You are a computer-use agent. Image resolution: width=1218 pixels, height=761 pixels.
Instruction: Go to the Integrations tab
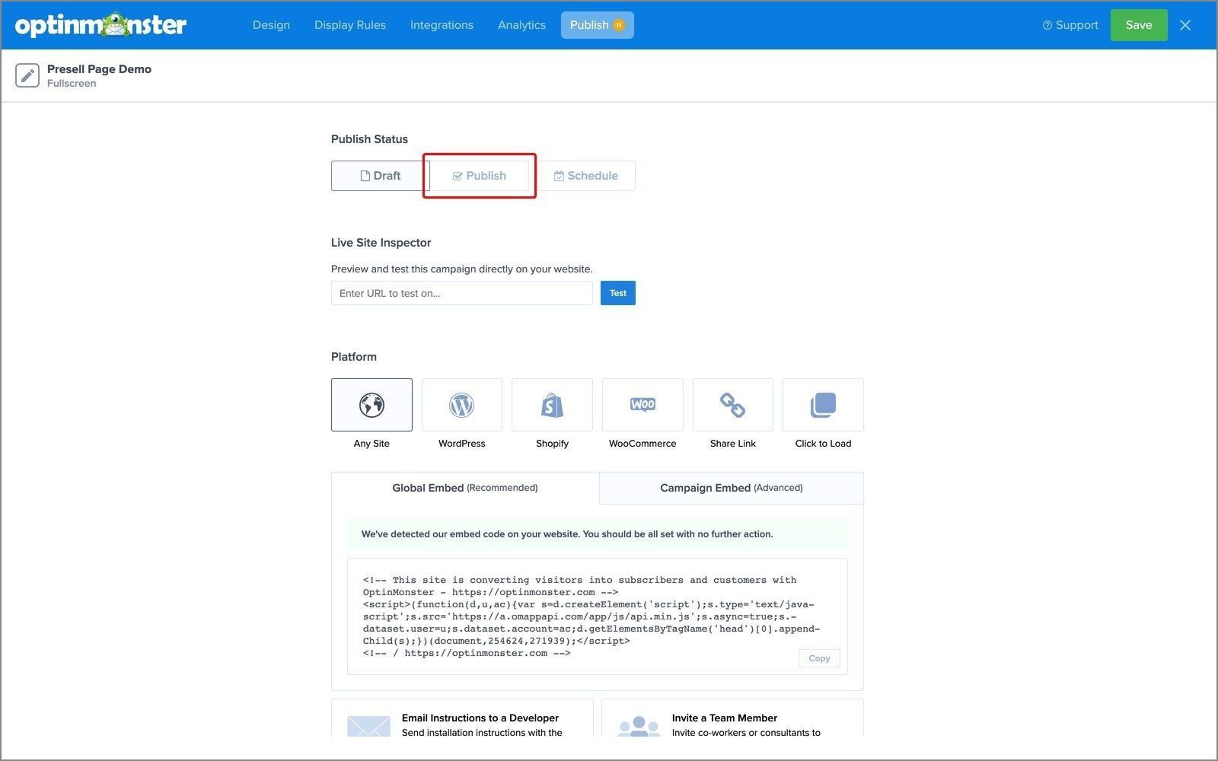point(442,25)
